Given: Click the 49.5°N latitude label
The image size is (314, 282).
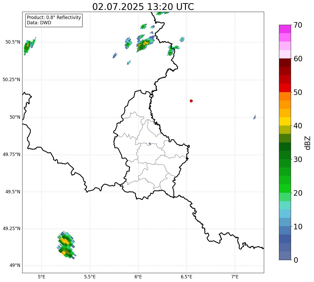Looking at the screenshot, I should [13, 192].
